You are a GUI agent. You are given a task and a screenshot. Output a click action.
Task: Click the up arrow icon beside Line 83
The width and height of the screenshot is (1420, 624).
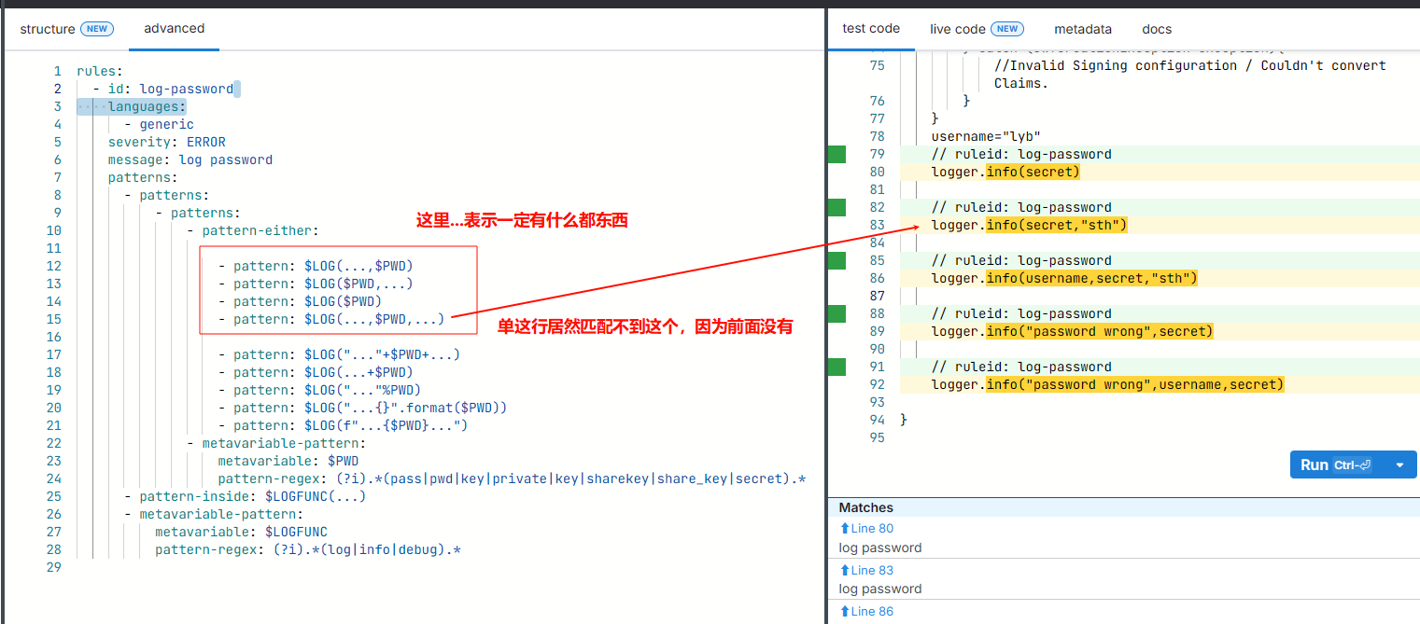[x=845, y=570]
